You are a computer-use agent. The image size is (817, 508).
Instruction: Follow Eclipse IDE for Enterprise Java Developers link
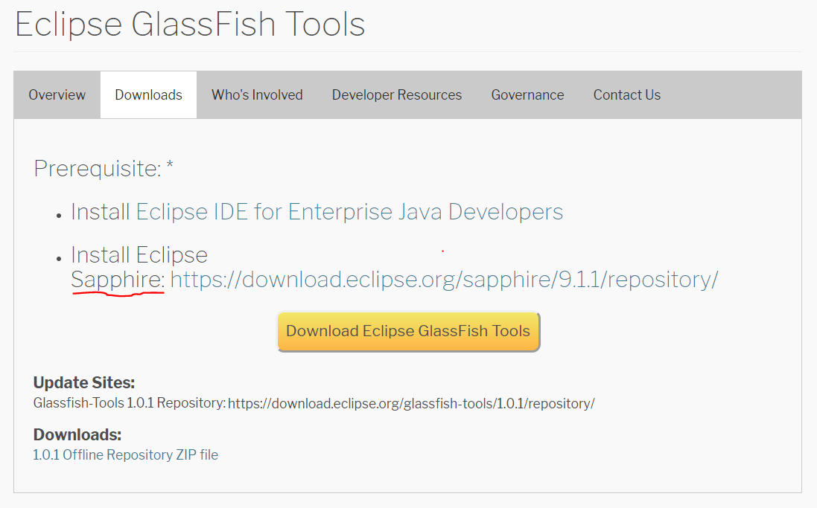tap(349, 212)
